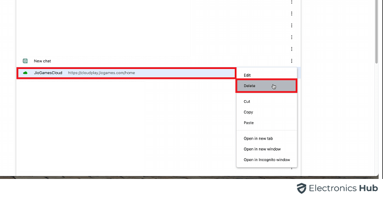
Task: Select the New chat bookmark row
Action: (159, 61)
